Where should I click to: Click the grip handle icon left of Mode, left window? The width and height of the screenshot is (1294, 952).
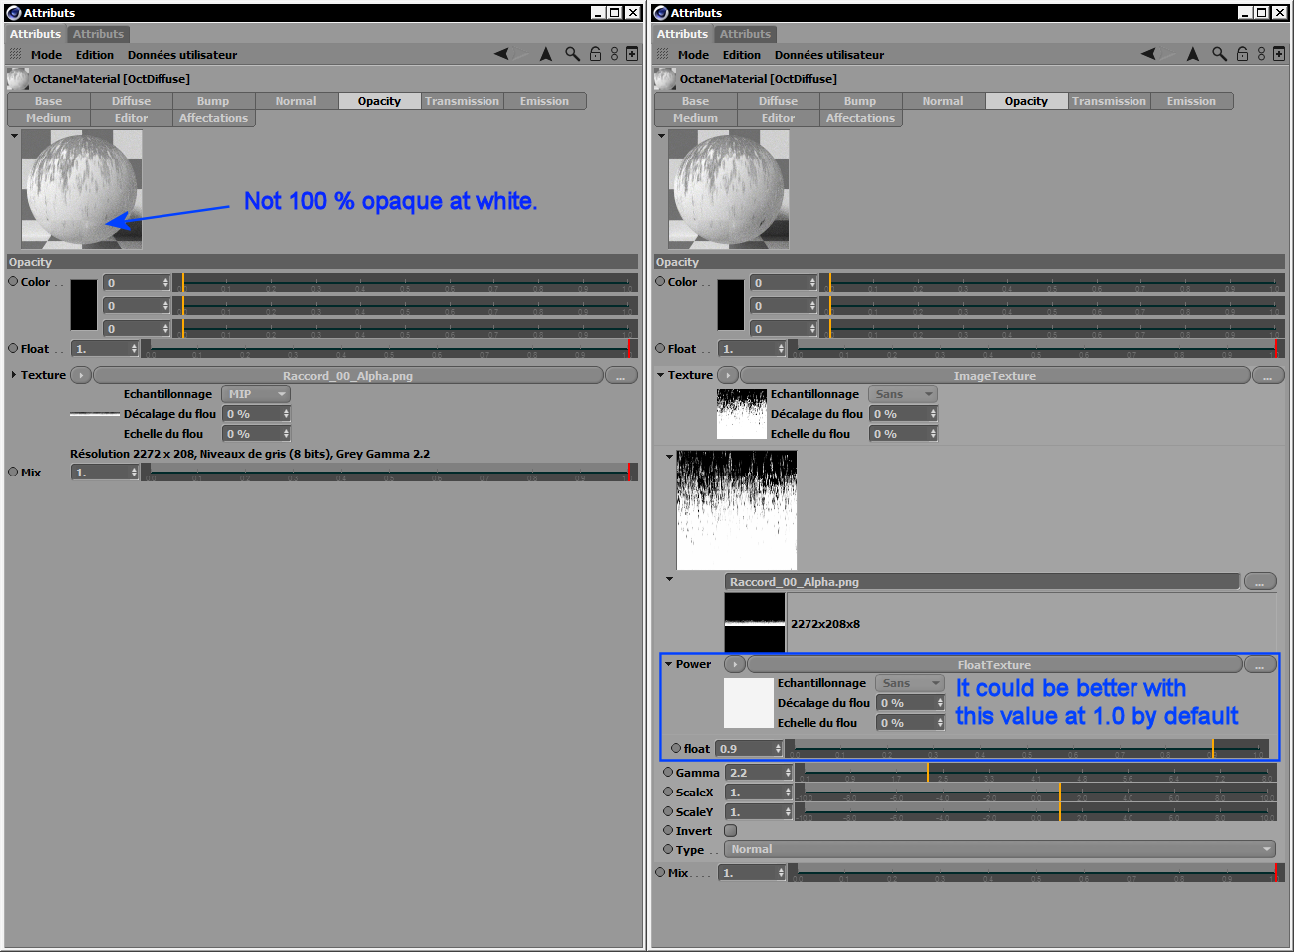click(16, 54)
